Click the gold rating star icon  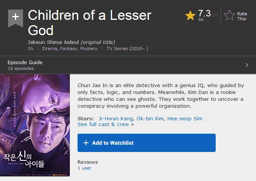point(190,15)
